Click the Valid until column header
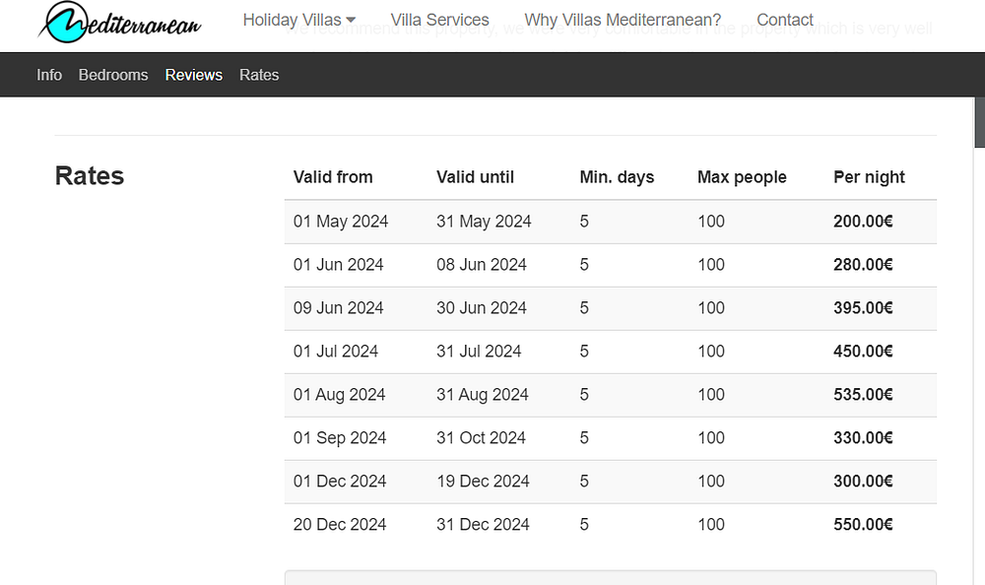 pos(475,177)
